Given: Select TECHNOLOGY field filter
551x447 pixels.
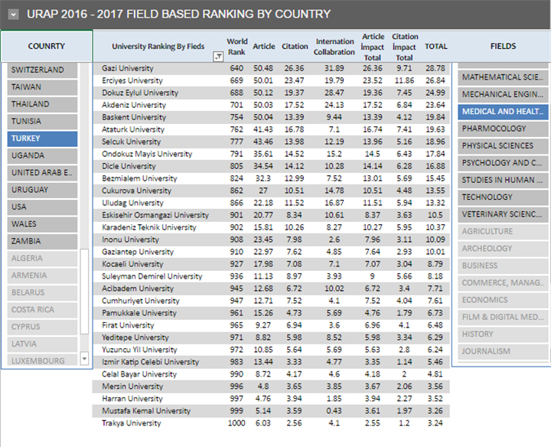Looking at the screenshot, I should click(503, 197).
